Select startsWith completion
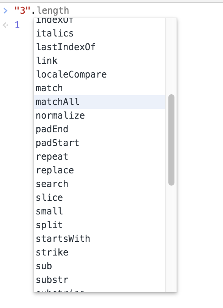The height and width of the screenshot is (308, 223). coord(100,239)
